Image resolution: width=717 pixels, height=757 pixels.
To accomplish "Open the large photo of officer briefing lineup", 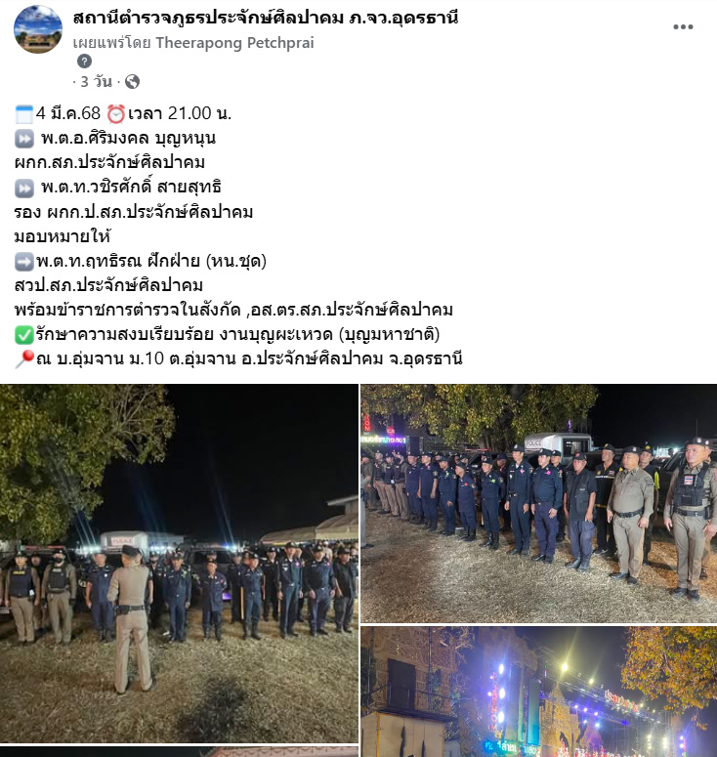I will point(179,564).
